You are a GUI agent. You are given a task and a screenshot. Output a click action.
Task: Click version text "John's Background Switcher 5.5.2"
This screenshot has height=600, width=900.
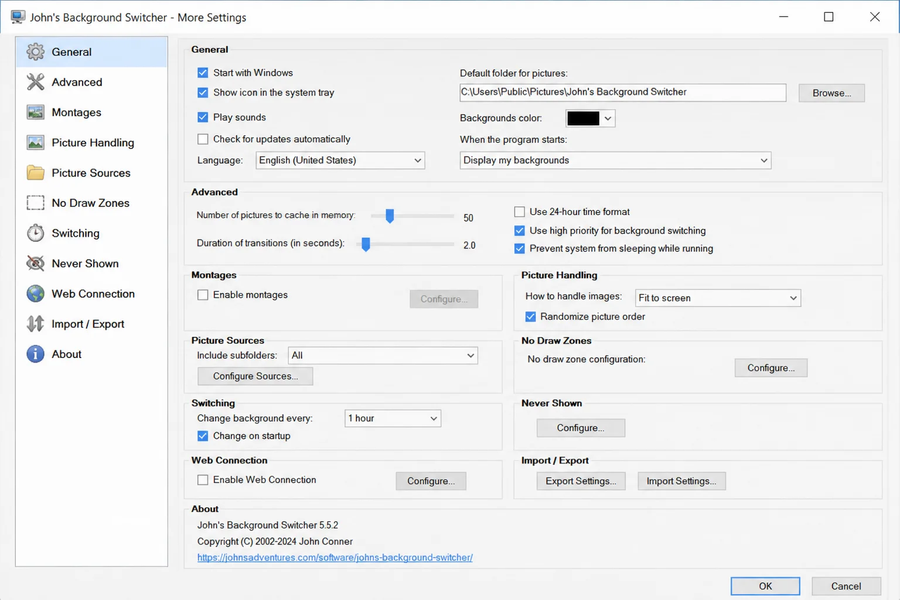click(268, 525)
